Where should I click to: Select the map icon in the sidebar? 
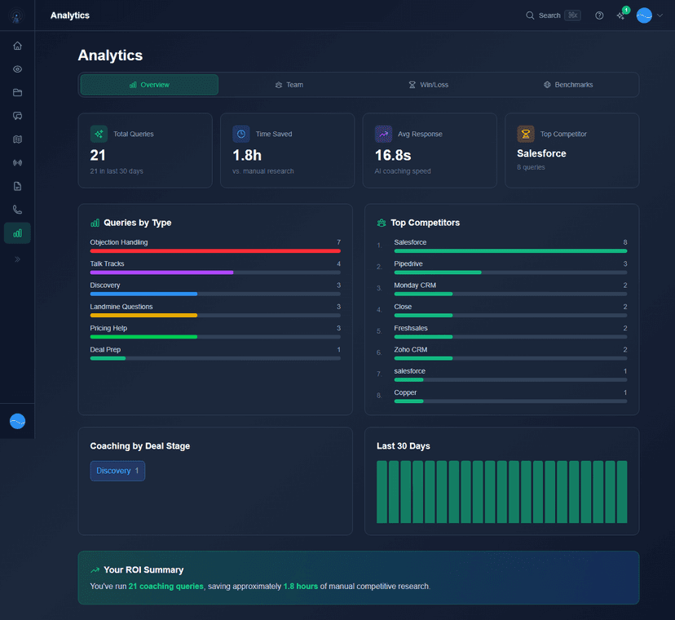point(16,139)
